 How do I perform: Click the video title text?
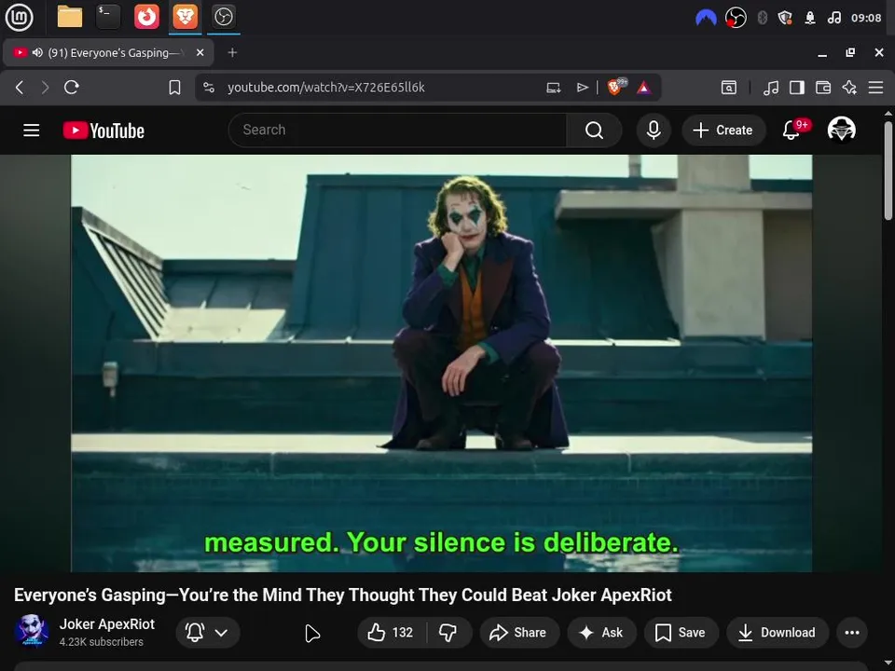pyautogui.click(x=342, y=596)
